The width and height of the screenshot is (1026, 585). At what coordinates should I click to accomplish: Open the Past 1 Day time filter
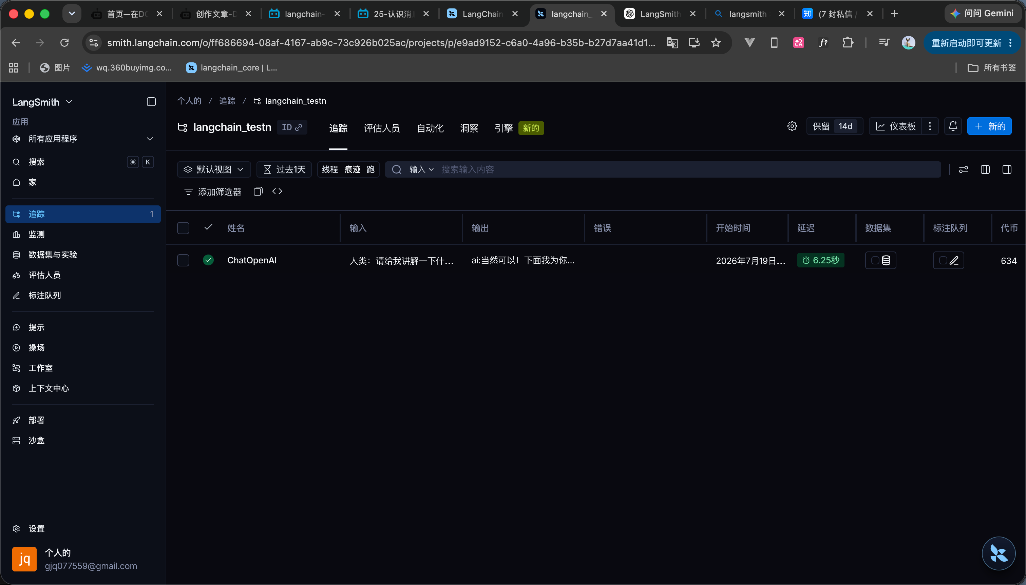[284, 169]
